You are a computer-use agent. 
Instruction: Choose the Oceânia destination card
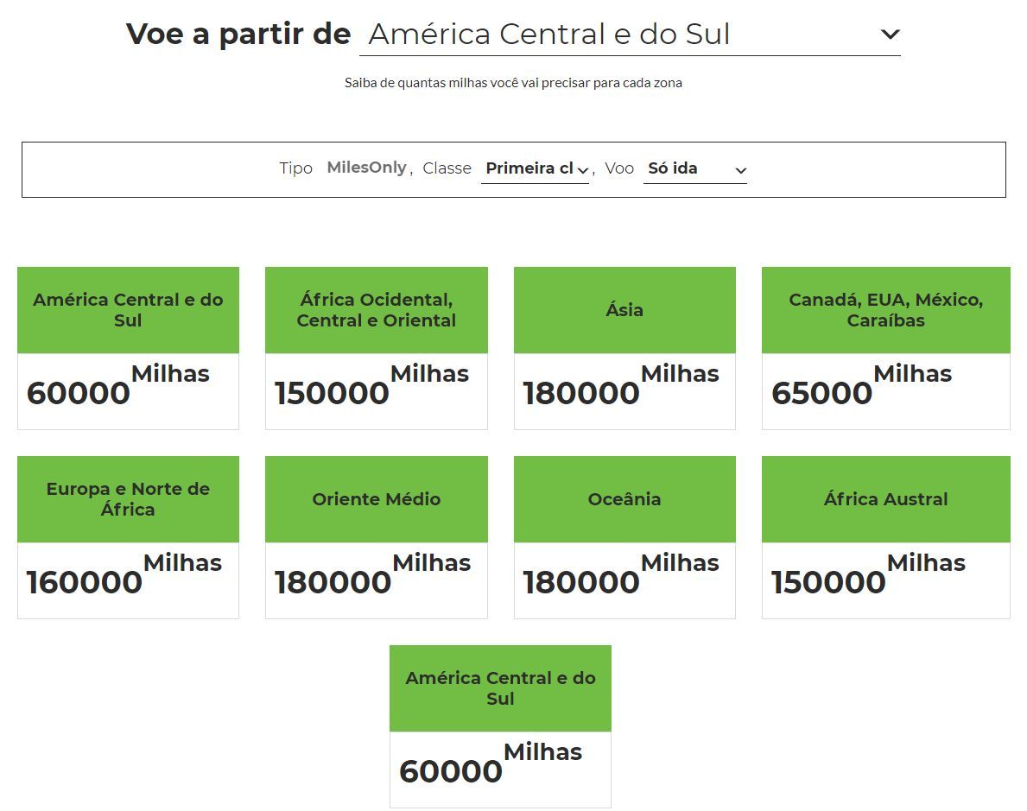(x=624, y=537)
